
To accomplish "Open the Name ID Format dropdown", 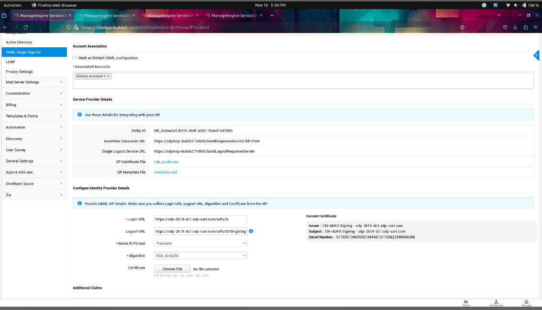I will click(200, 244).
